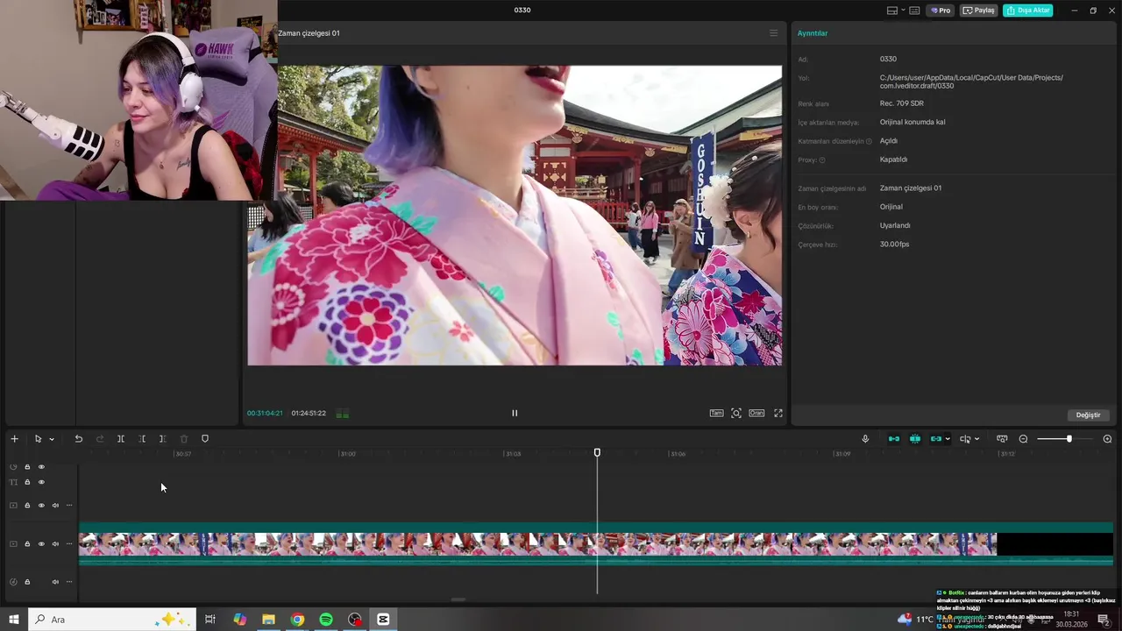This screenshot has width=1122, height=631.
Task: Lock the main video track
Action: tap(27, 544)
